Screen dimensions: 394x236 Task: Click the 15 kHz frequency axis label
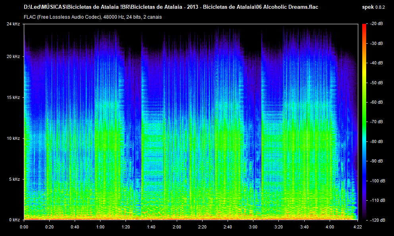click(13, 97)
